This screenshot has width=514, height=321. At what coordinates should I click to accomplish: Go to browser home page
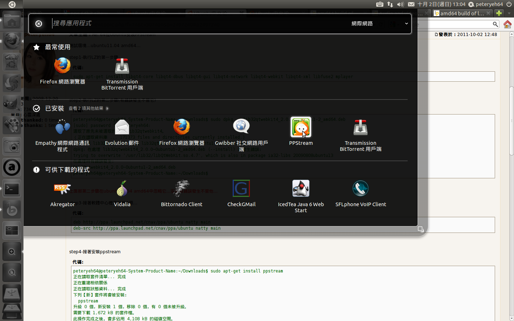(x=508, y=24)
